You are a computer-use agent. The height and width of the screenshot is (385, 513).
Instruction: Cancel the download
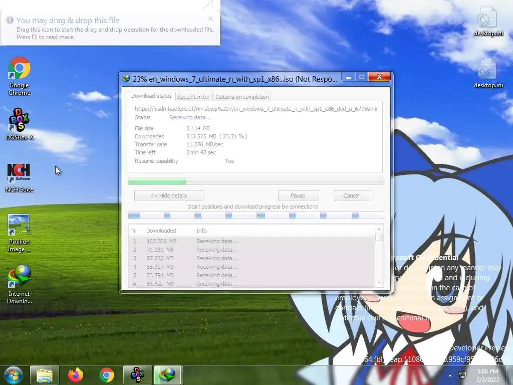click(x=352, y=196)
